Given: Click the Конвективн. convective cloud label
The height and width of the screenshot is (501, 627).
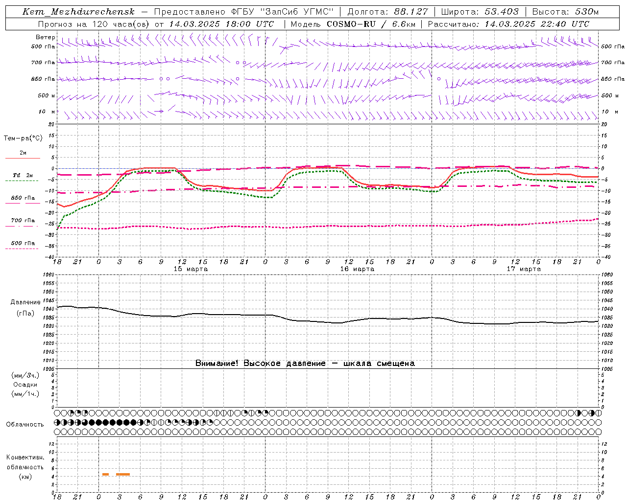Looking at the screenshot, I should pos(25,457).
